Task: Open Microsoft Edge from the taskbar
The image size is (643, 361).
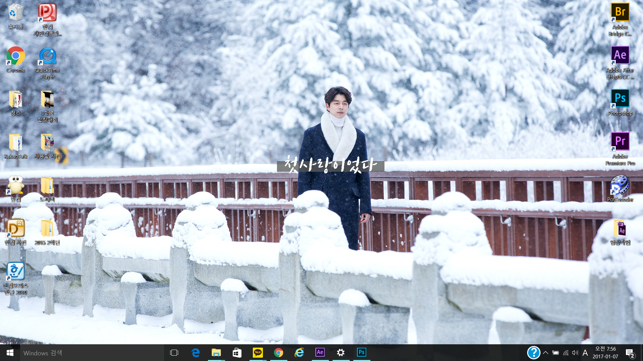Action: tap(196, 352)
